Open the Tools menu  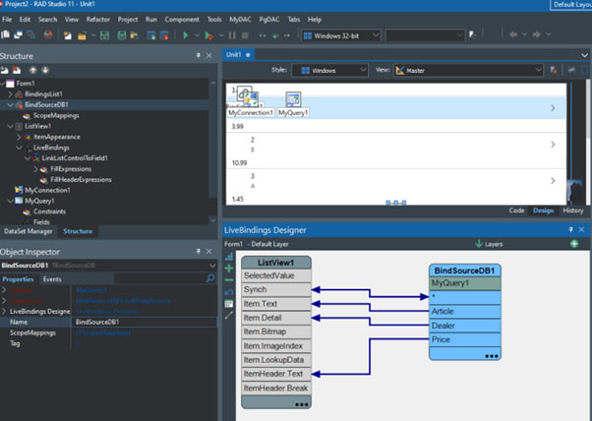[214, 20]
